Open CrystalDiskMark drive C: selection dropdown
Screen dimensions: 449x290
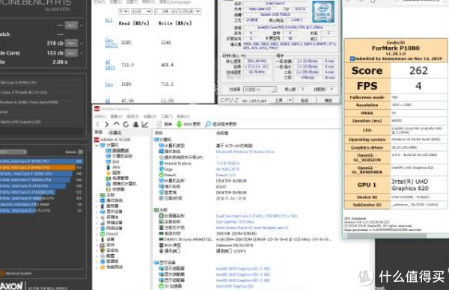coord(177,11)
